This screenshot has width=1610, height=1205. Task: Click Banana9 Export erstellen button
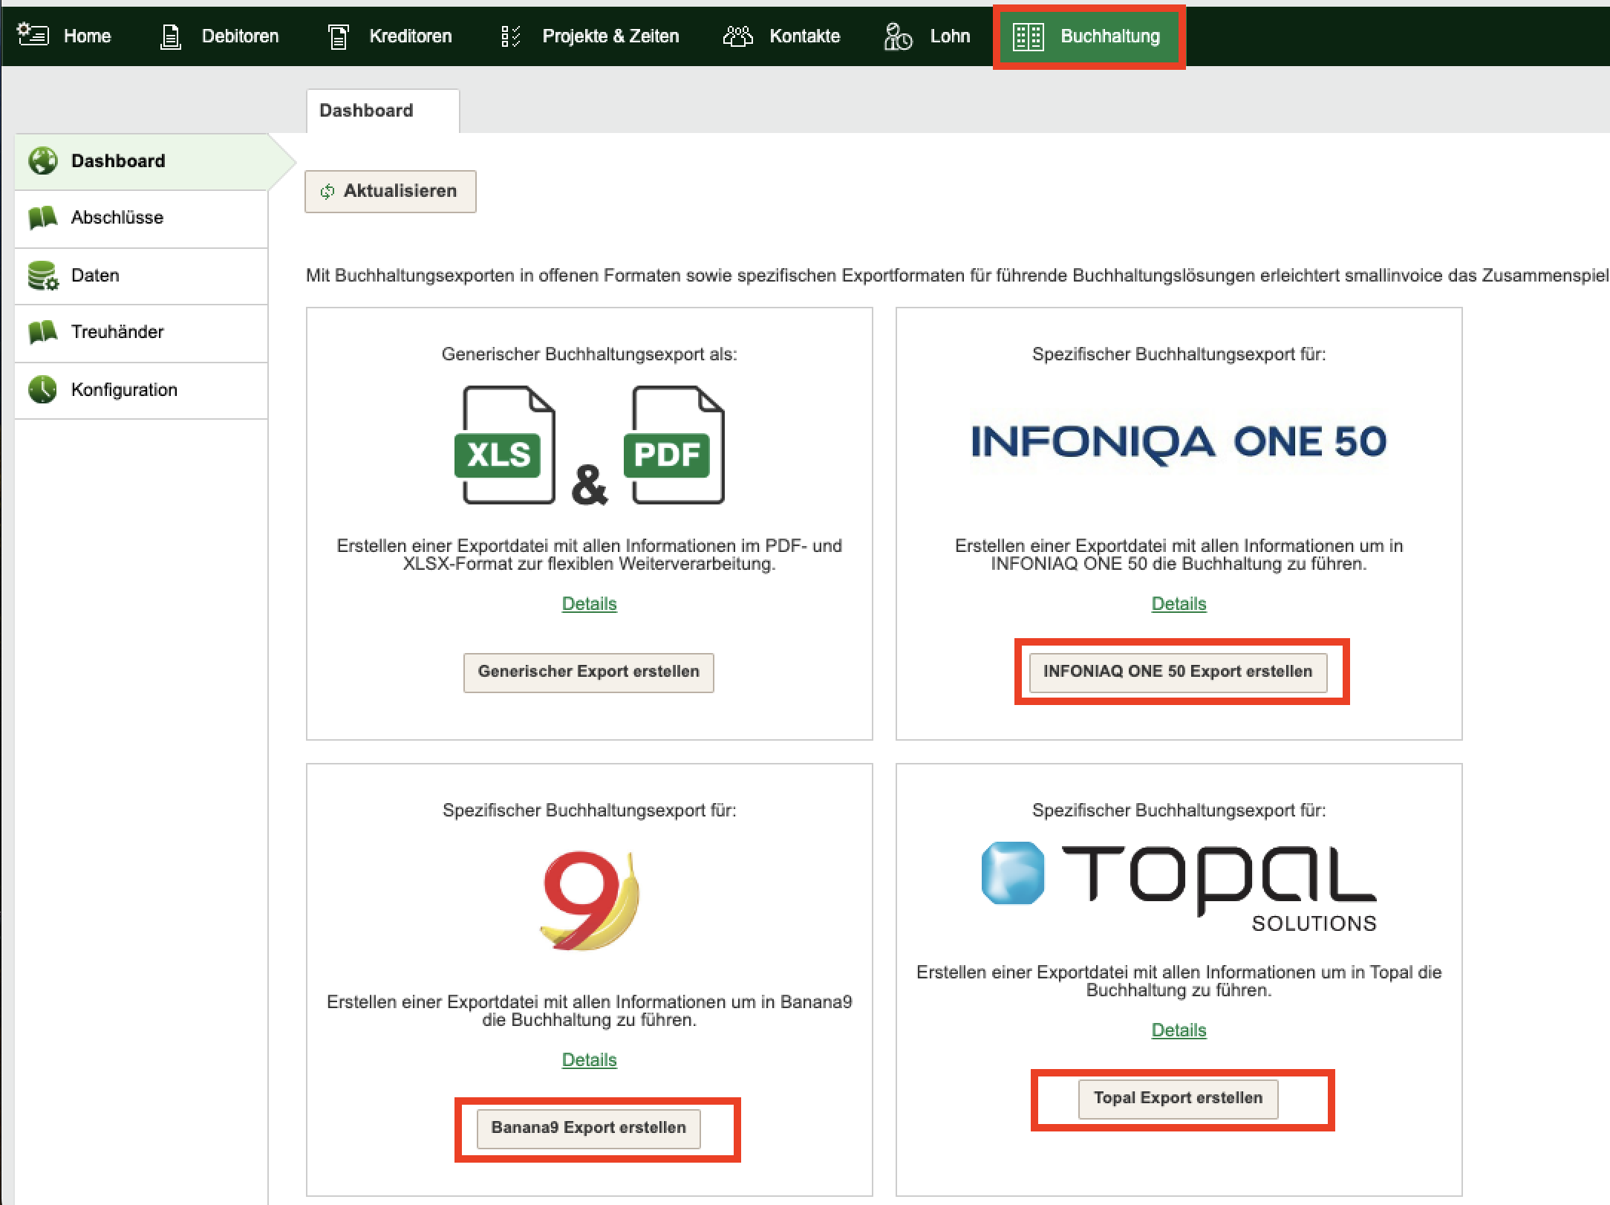coord(589,1128)
